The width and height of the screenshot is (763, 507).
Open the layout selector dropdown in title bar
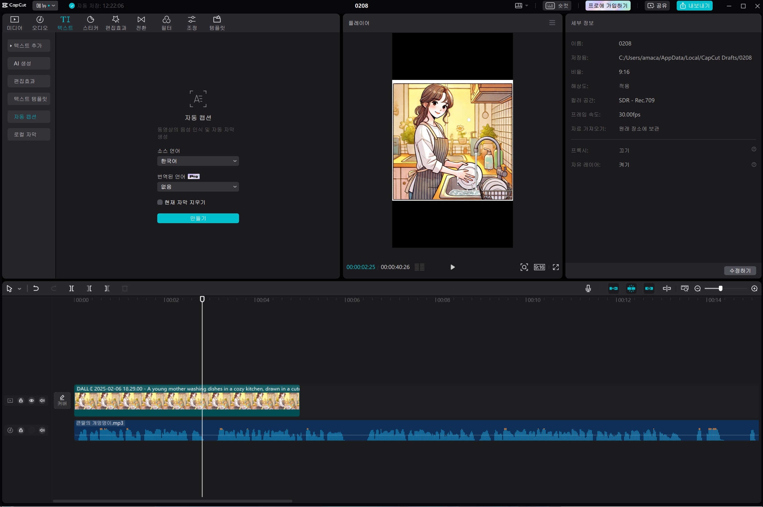pos(522,6)
